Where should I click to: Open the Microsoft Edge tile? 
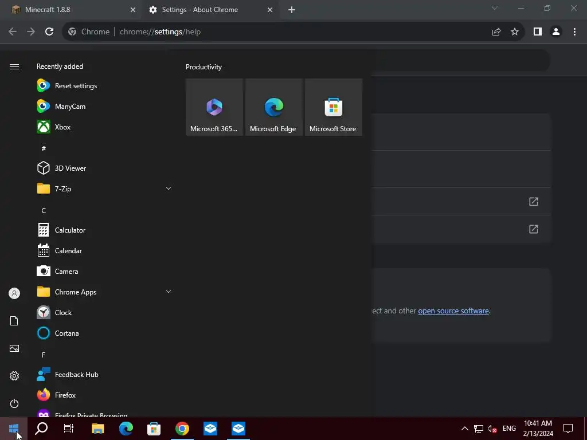click(x=273, y=107)
